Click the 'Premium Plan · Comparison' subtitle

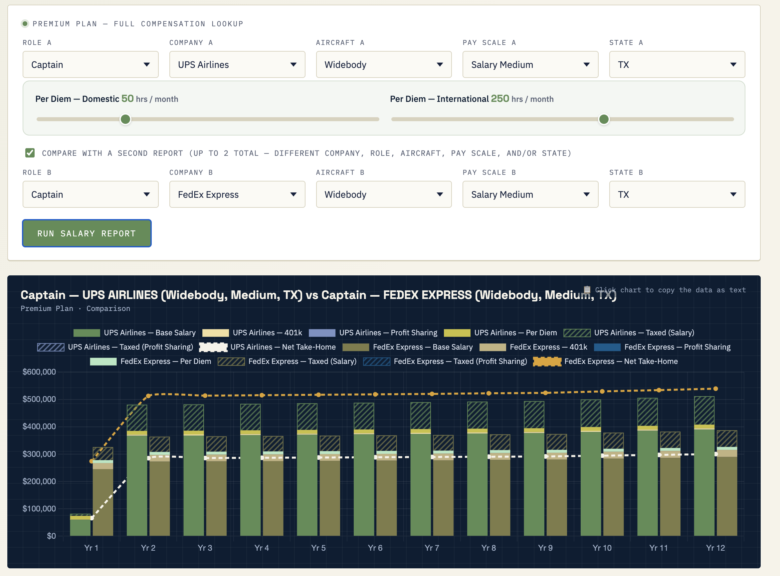click(x=75, y=309)
